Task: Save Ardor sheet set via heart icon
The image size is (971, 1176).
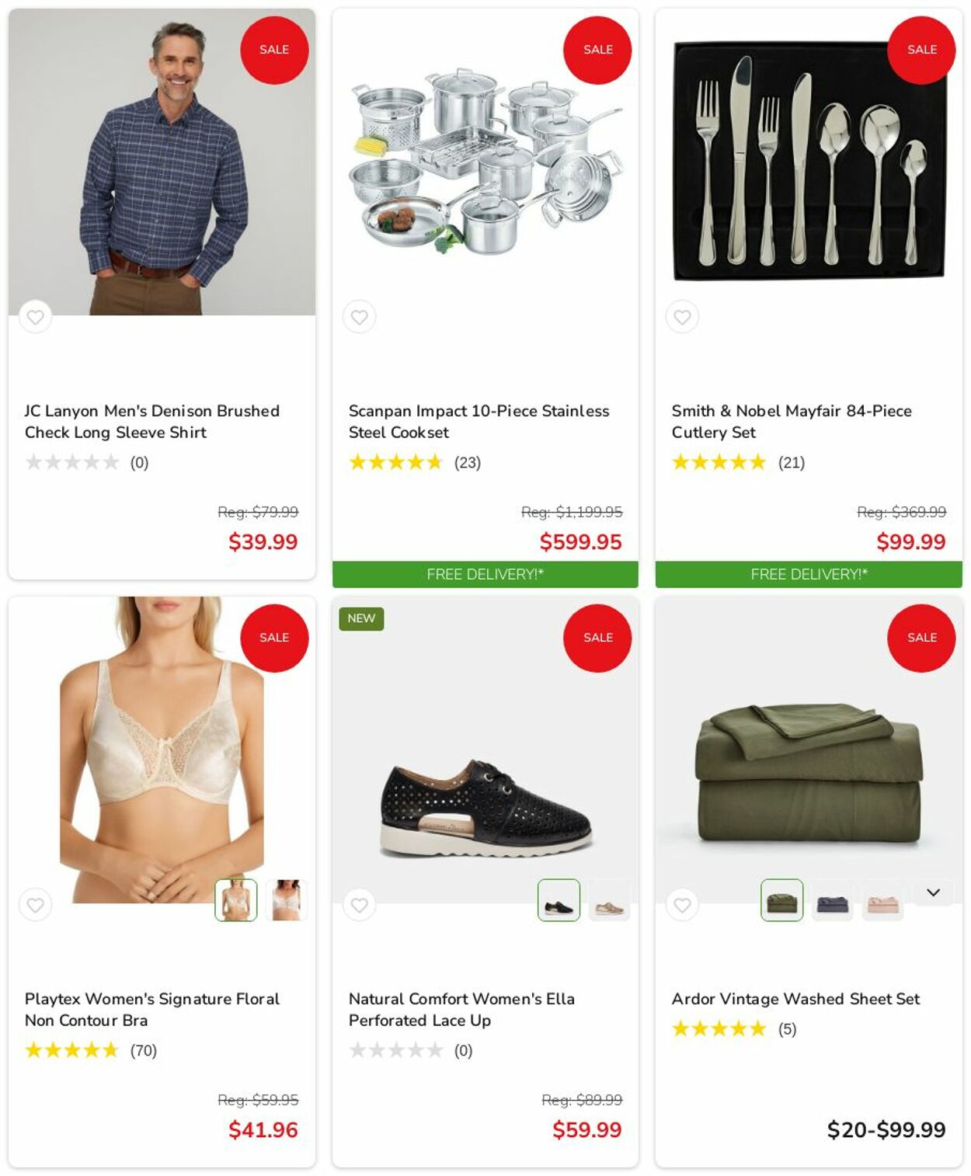Action: point(682,905)
